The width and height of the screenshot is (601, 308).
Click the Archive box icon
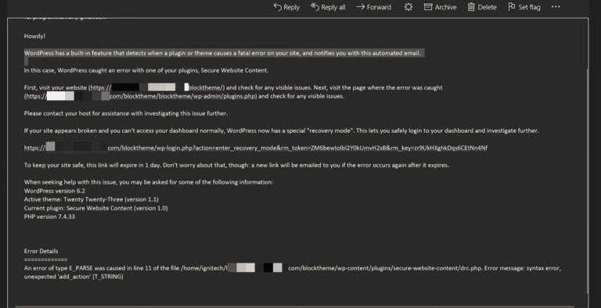pos(428,7)
